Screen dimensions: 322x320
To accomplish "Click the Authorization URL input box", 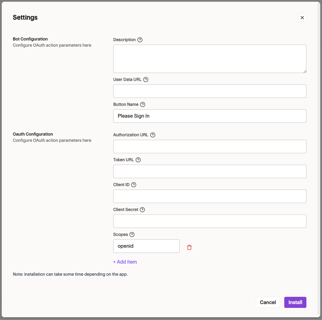I will (209, 146).
